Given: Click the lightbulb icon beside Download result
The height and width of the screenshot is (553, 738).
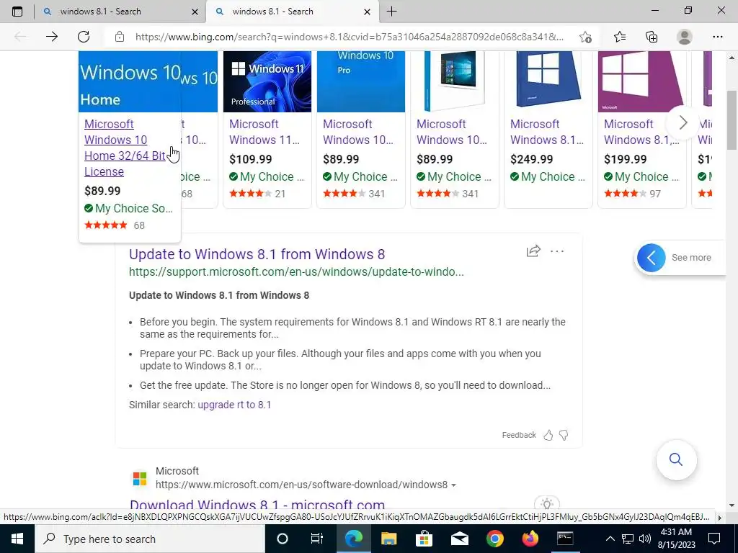Looking at the screenshot, I should point(547,504).
